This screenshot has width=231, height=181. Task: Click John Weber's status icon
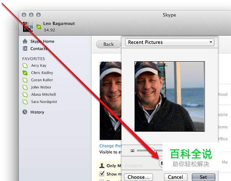point(25,87)
